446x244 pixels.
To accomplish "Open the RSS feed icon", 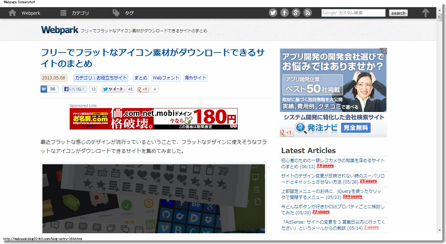I will click(307, 13).
